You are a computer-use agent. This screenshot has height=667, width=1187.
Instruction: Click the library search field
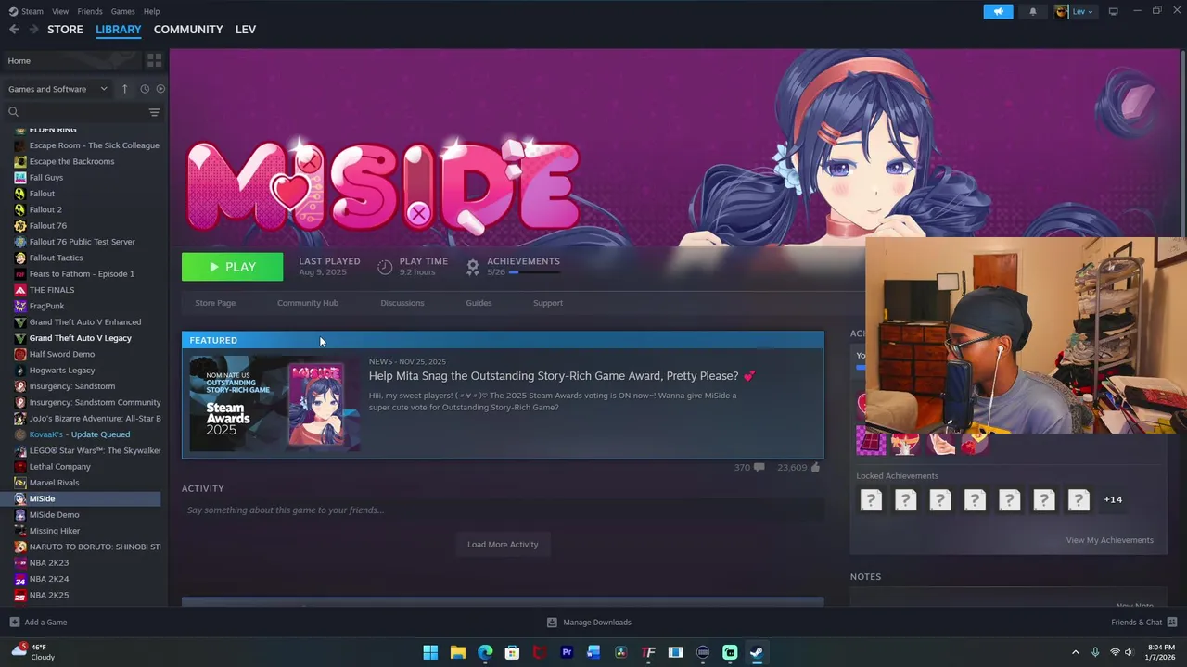click(x=82, y=112)
